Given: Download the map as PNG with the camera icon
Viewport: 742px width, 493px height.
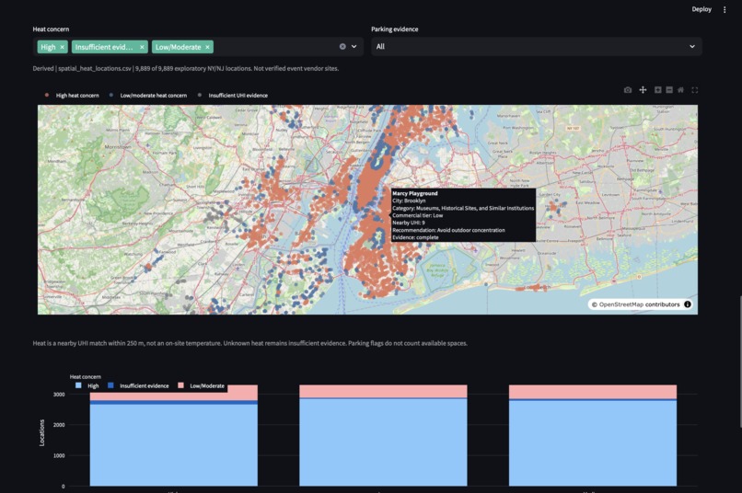Looking at the screenshot, I should coord(628,90).
